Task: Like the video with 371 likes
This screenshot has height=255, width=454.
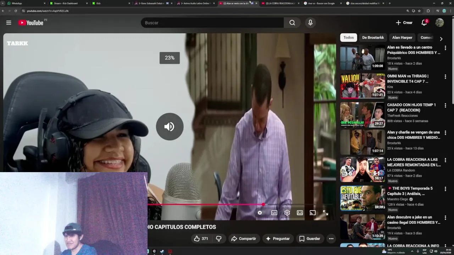Action: [x=201, y=239]
